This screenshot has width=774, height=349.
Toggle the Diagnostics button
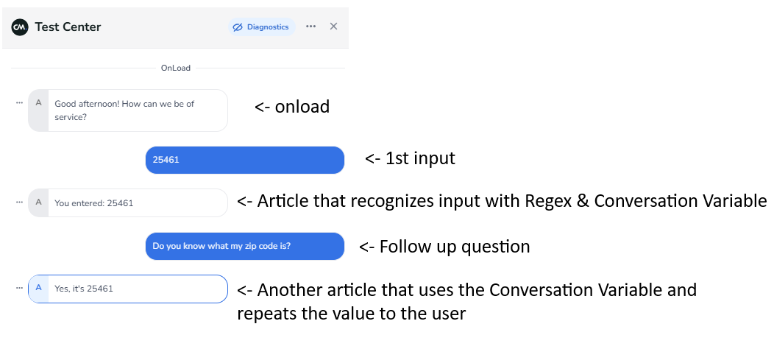point(261,27)
